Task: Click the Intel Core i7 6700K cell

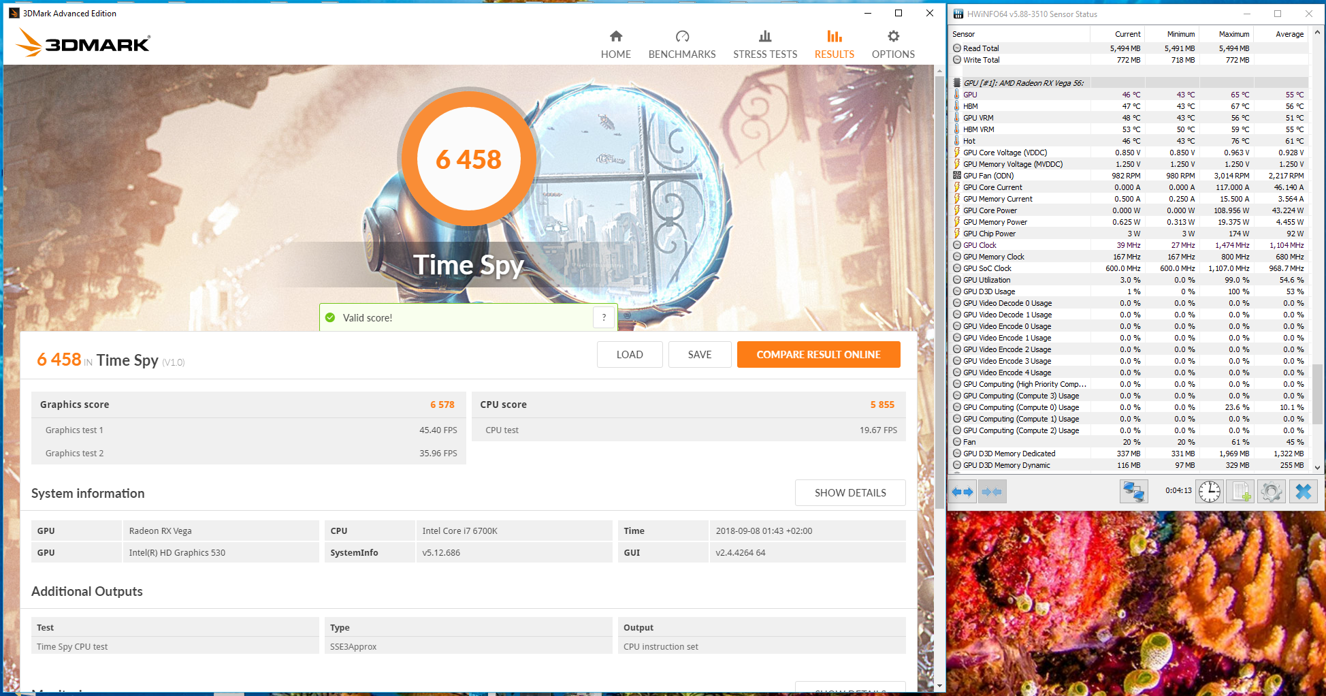Action: pyautogui.click(x=514, y=531)
